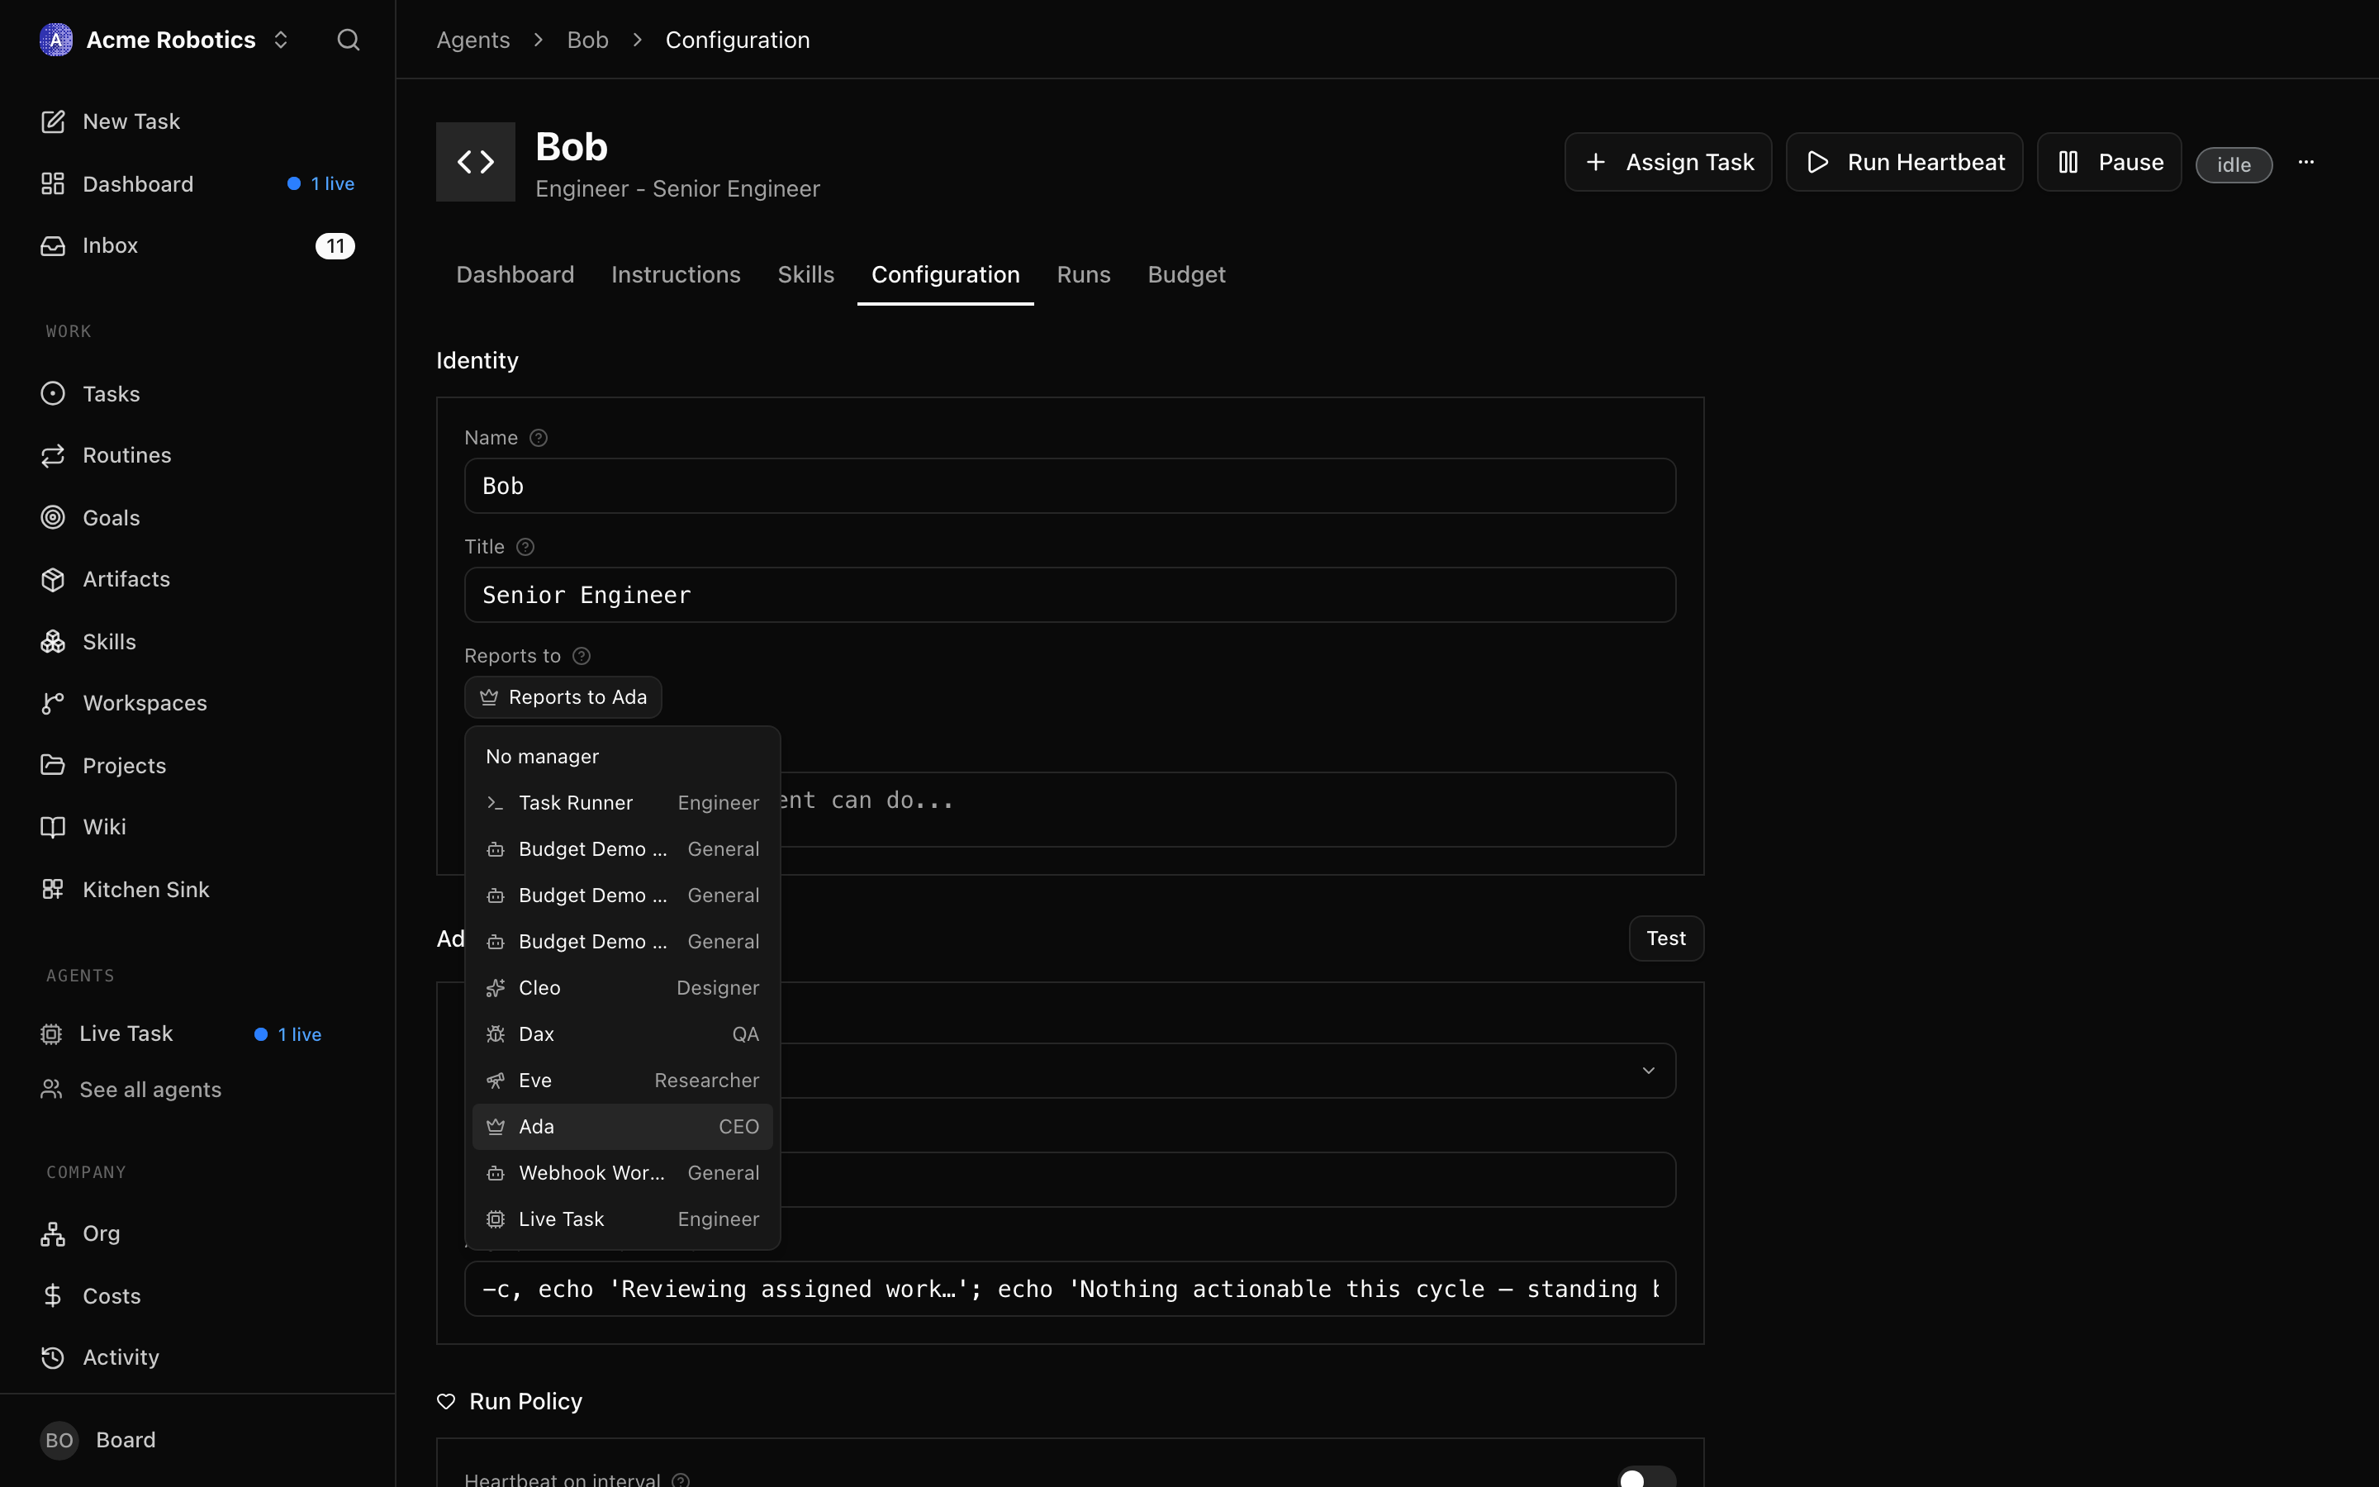The height and width of the screenshot is (1487, 2379).
Task: Click the Artifacts cube icon
Action: 53,579
